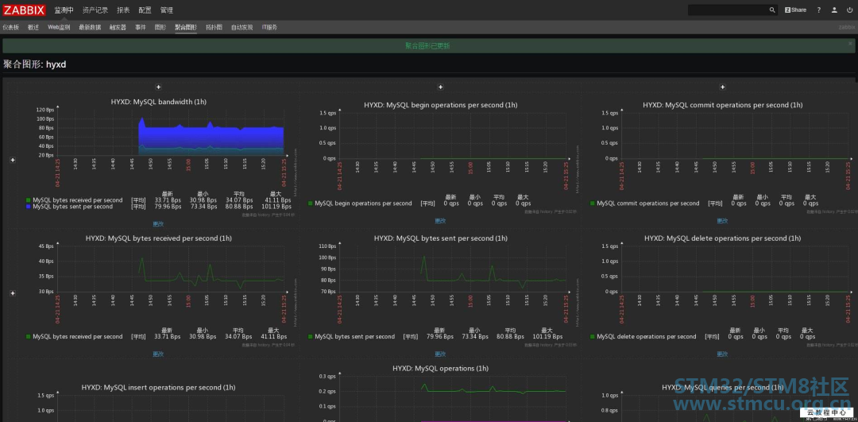Go to the 概述 submenu
This screenshot has width=858, height=422.
coord(33,27)
